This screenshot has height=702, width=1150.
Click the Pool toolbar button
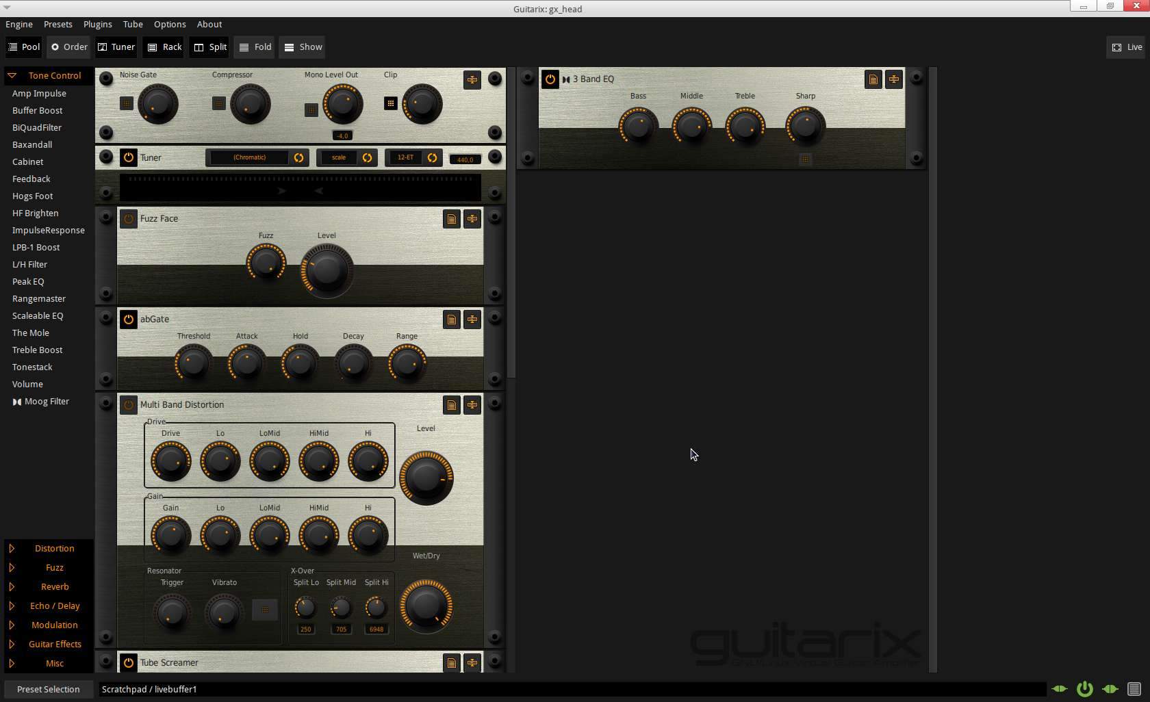click(x=24, y=47)
